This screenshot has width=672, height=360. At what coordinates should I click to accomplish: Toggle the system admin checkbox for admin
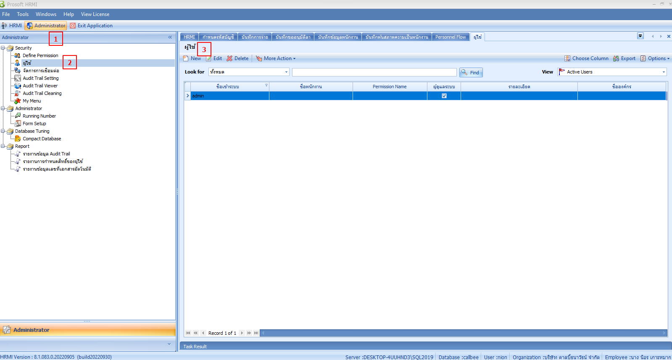(444, 96)
